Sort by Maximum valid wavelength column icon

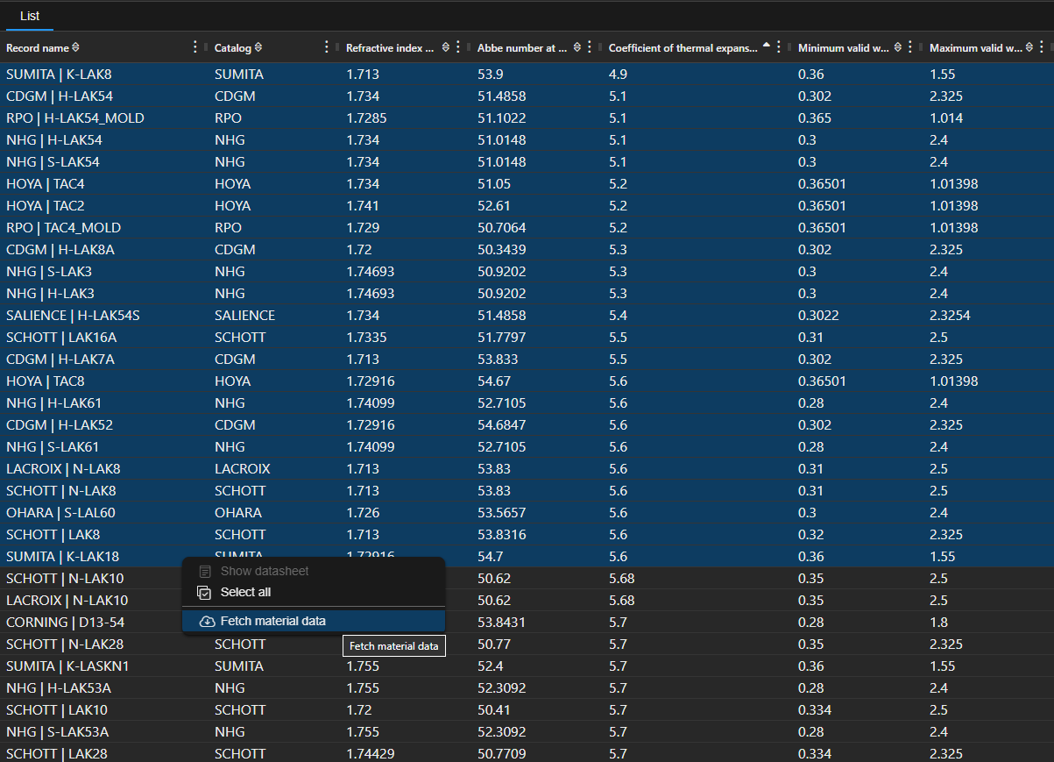click(x=1029, y=47)
